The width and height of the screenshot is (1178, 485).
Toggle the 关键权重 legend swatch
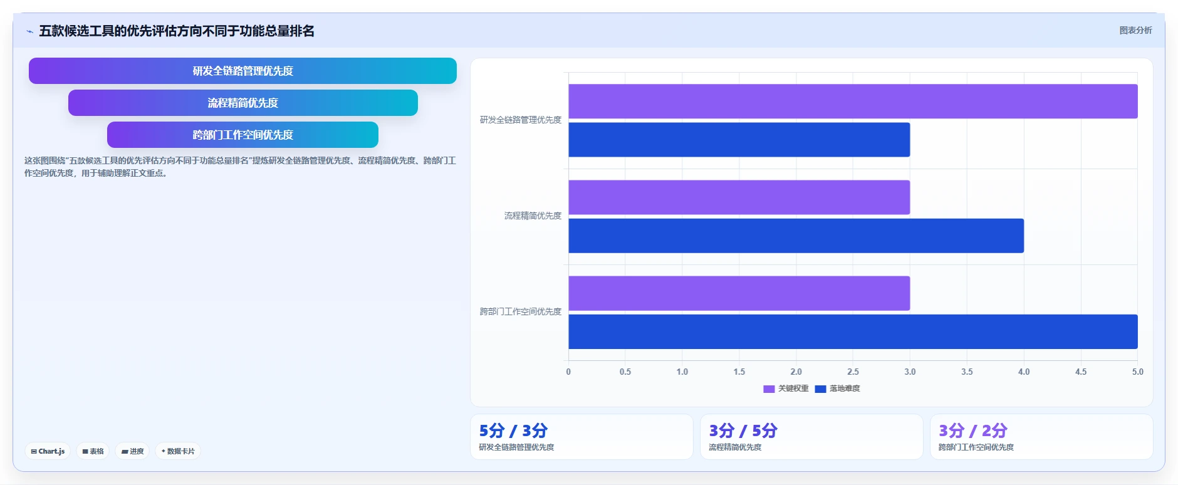pos(769,389)
